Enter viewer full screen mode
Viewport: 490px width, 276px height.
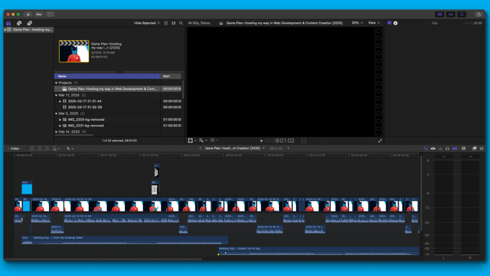tap(380, 141)
